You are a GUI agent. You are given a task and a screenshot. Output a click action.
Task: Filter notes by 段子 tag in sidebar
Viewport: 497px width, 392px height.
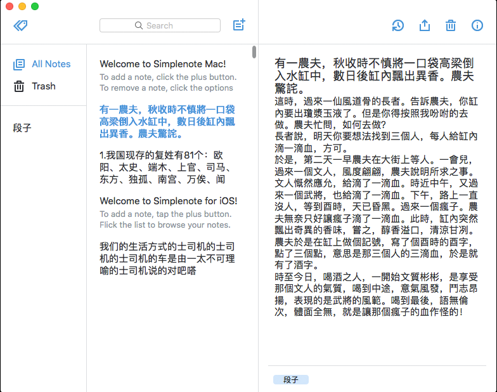(22, 128)
